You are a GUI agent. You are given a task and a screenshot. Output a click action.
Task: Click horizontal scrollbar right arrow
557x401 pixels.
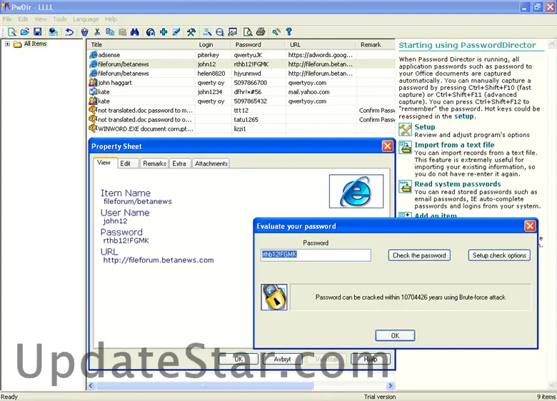391,385
